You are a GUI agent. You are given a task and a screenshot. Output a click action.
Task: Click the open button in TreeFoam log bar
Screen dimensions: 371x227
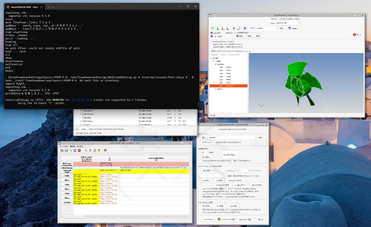coord(84,129)
